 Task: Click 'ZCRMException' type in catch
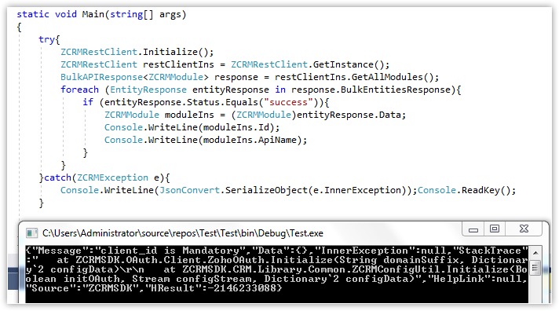point(112,177)
